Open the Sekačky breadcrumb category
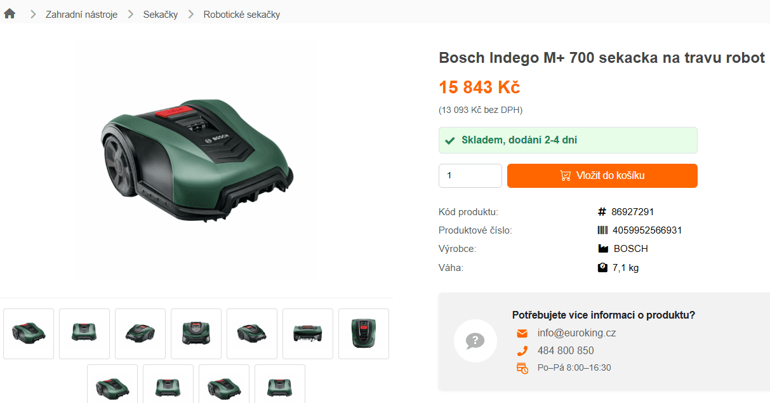 click(x=160, y=14)
